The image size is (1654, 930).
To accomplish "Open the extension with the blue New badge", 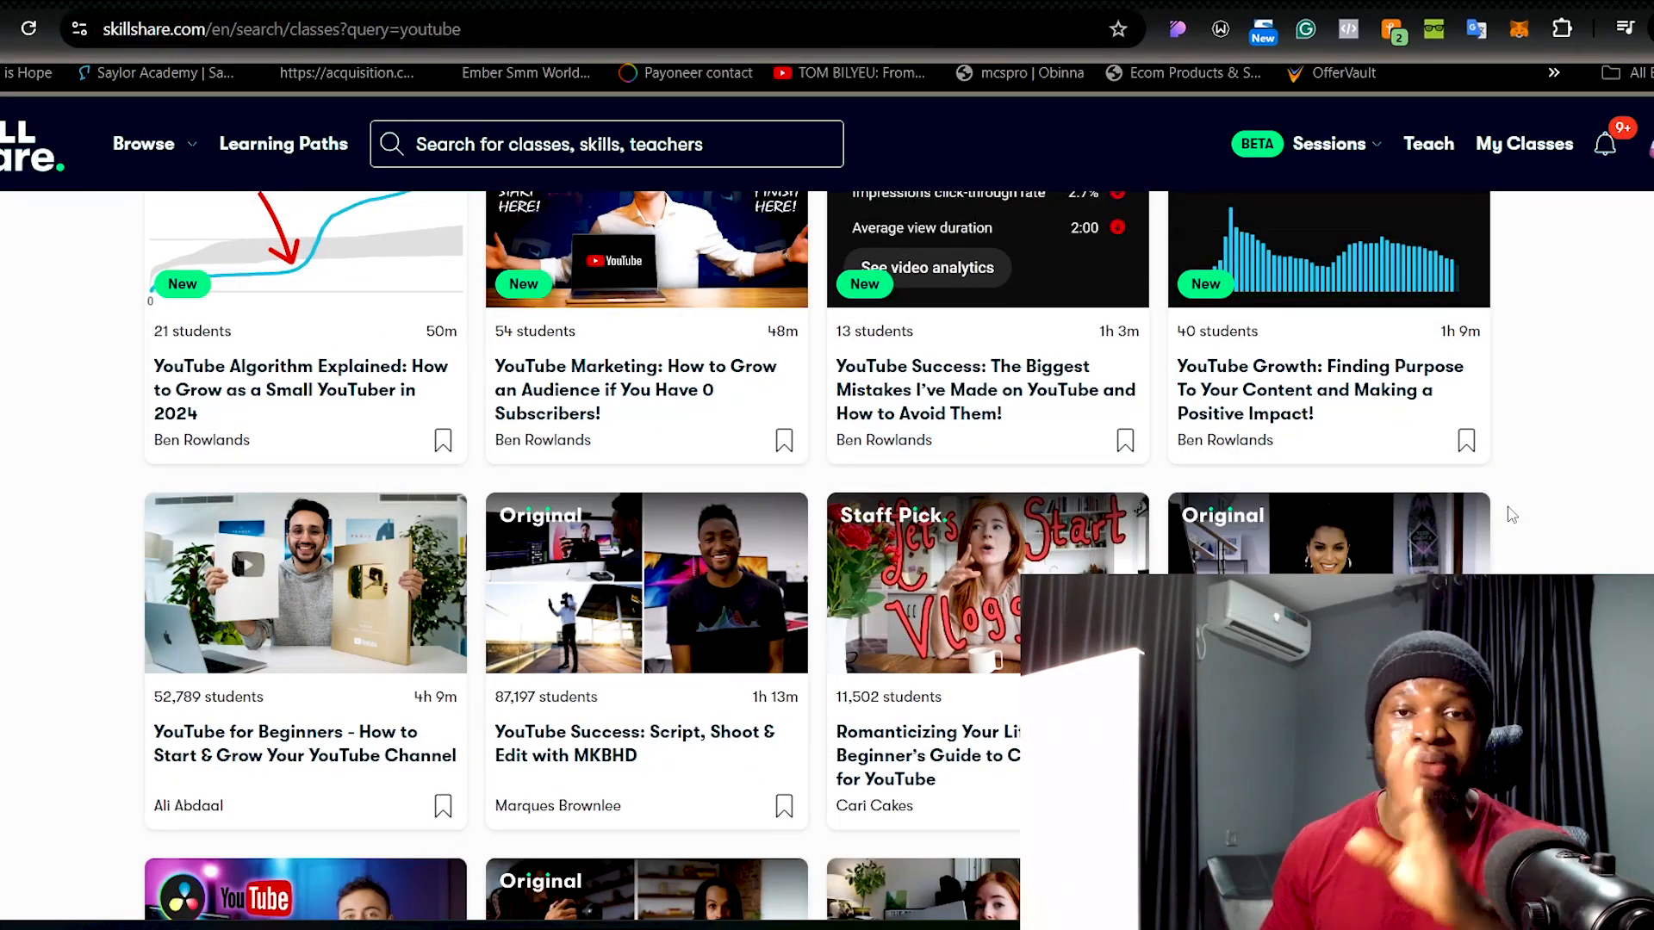I will [x=1263, y=31].
